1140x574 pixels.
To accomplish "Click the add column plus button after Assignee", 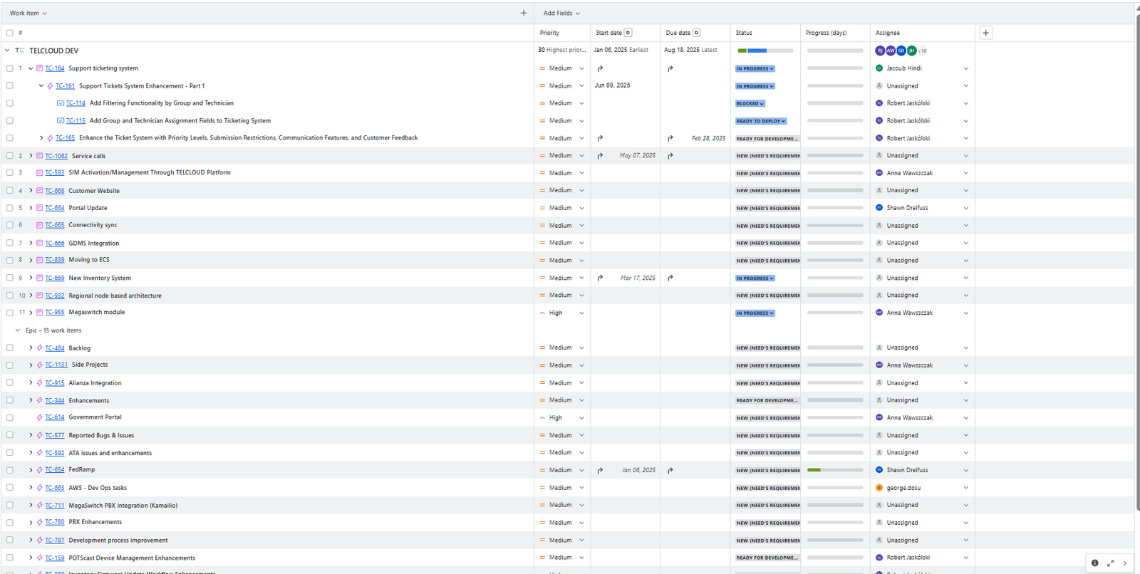I will click(986, 33).
